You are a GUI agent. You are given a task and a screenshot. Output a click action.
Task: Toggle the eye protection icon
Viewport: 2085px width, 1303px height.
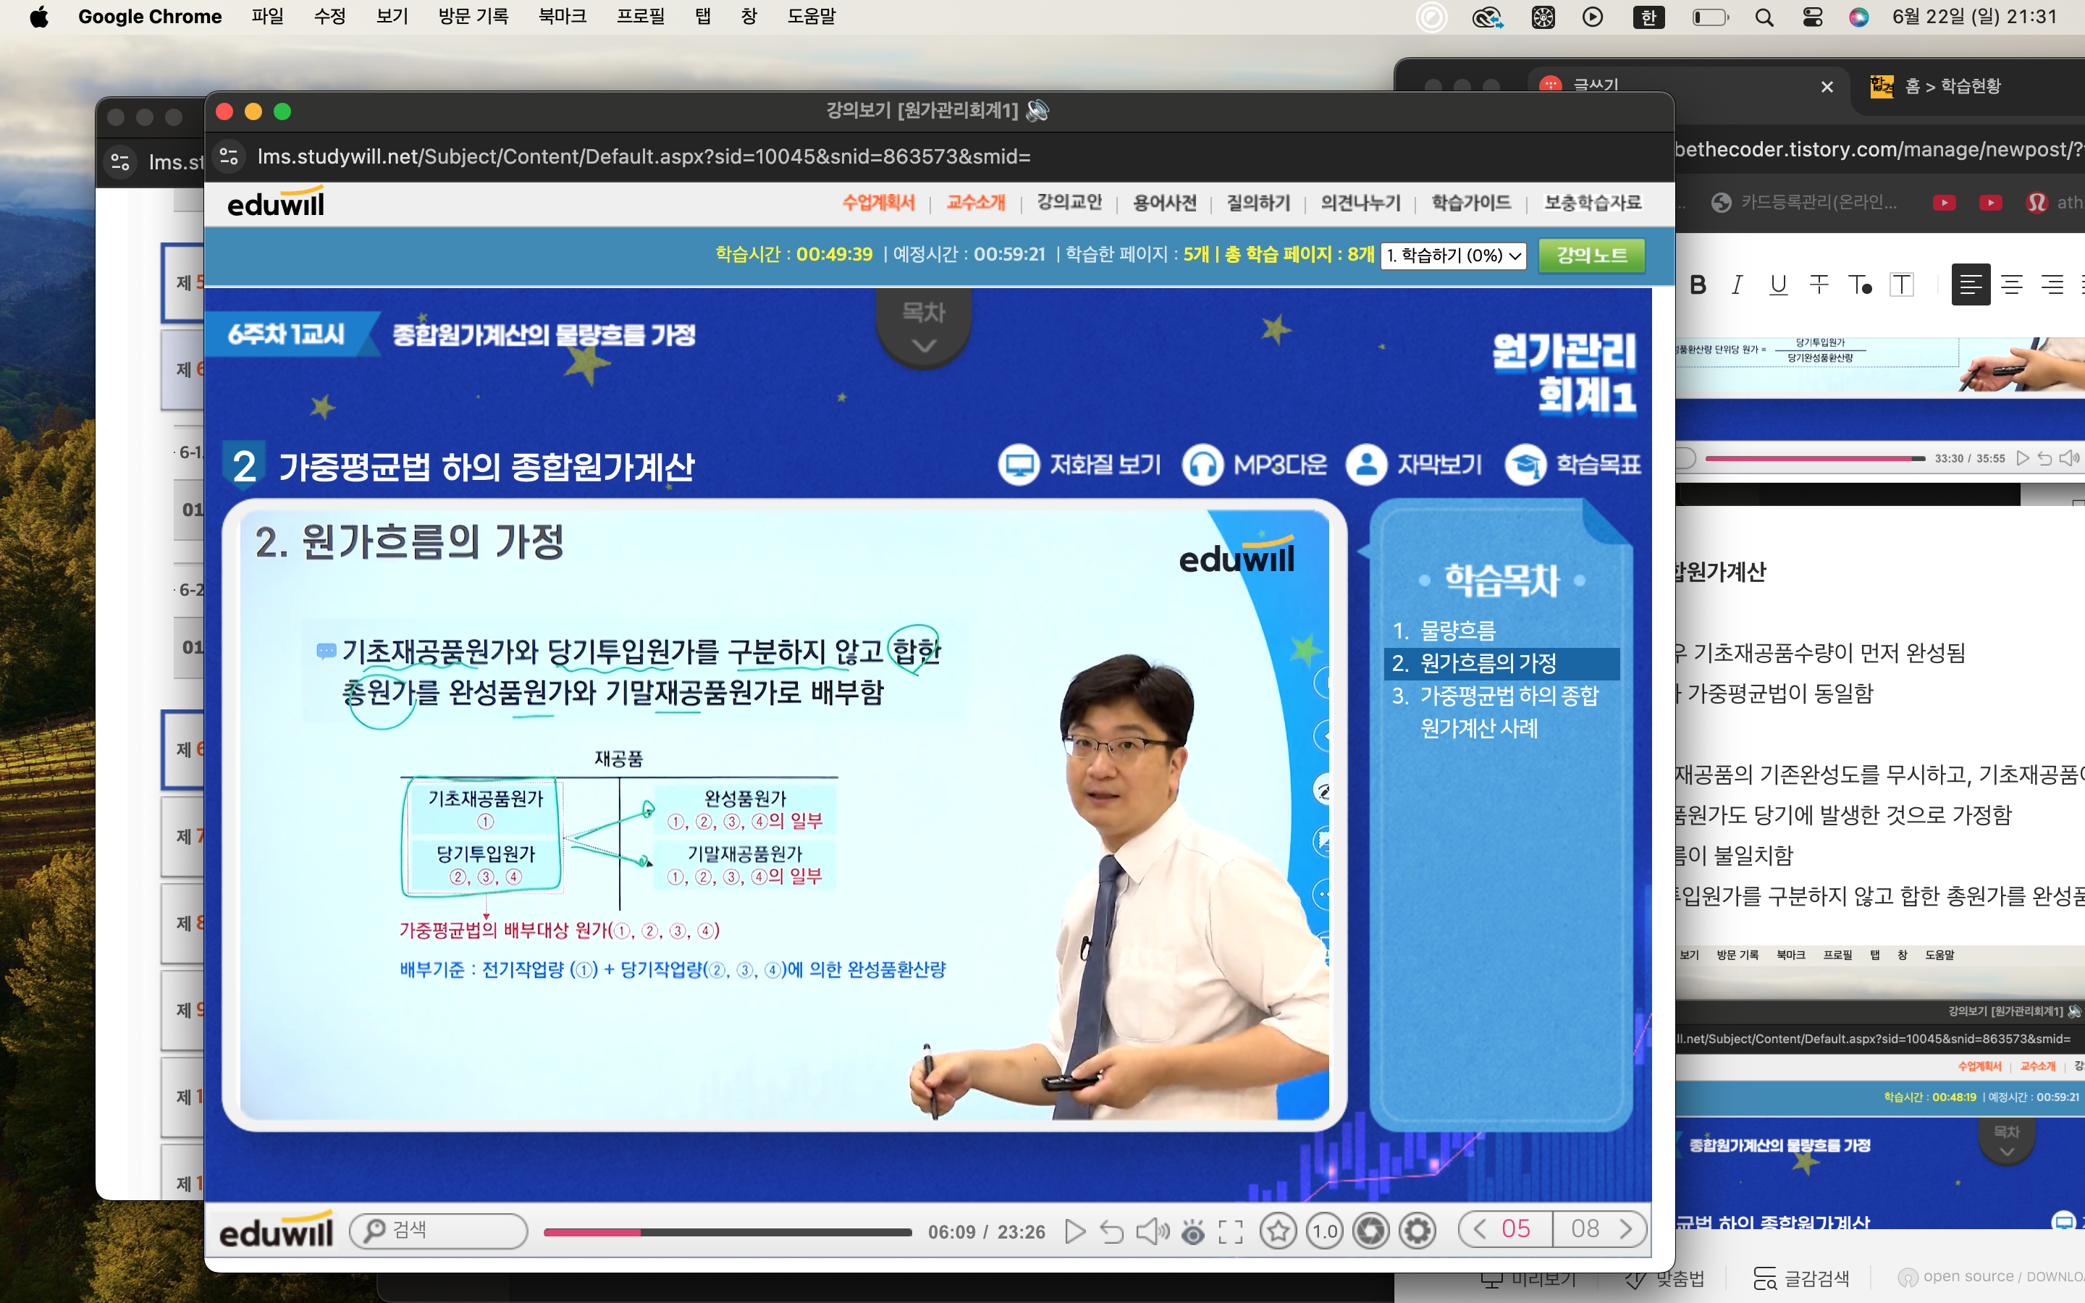(x=1192, y=1231)
